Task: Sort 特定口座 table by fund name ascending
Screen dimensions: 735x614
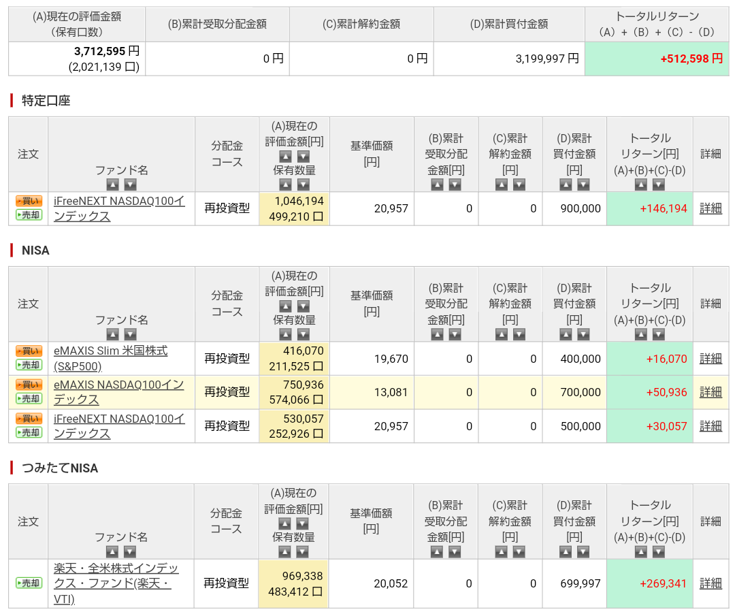Action: tap(112, 184)
